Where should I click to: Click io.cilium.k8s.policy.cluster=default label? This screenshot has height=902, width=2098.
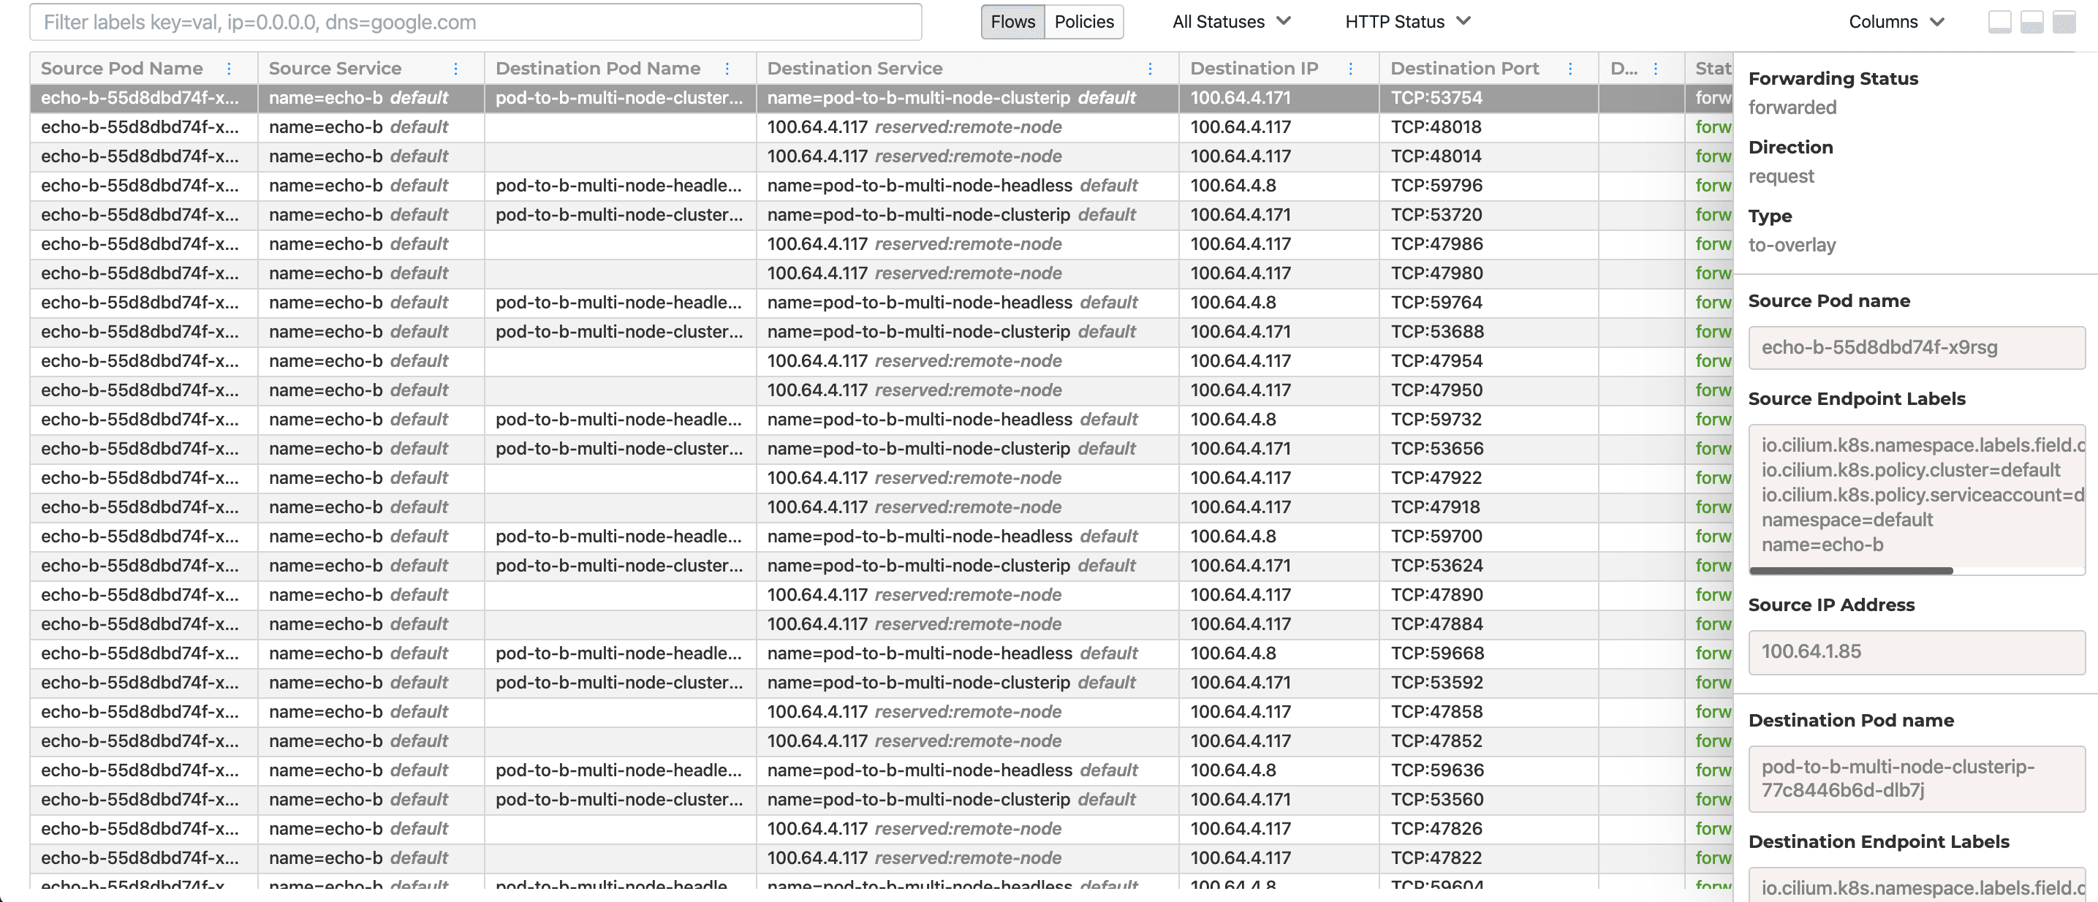tap(1911, 471)
